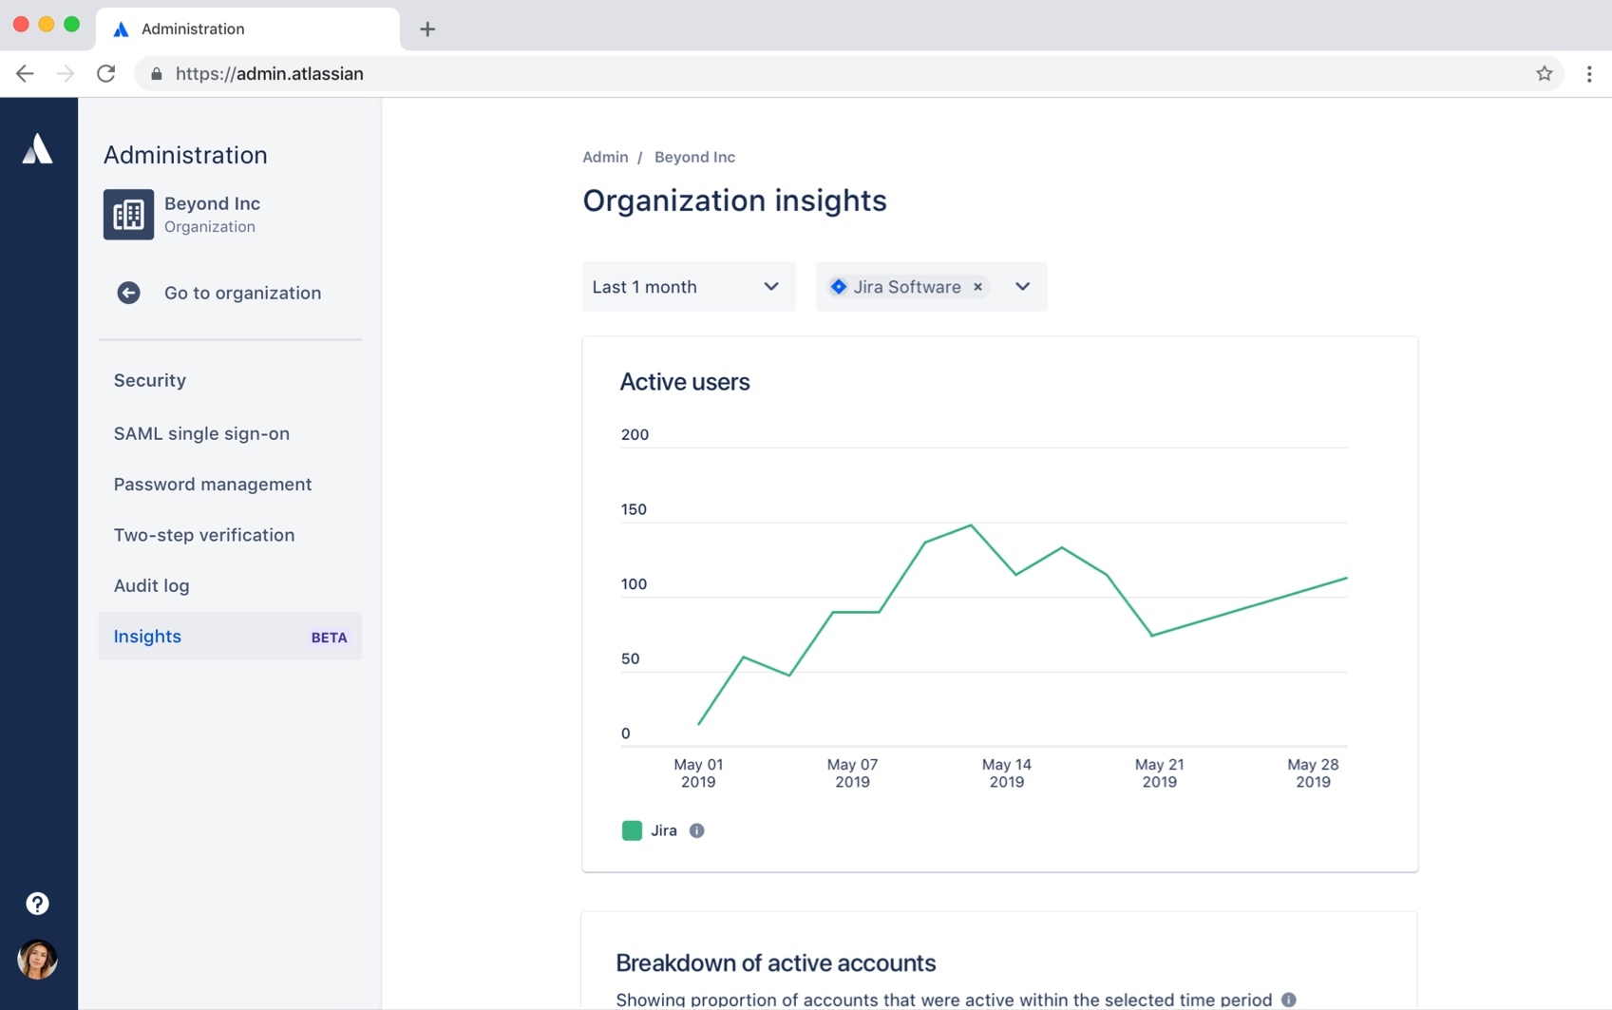
Task: Open the Admin breadcrumb link
Action: 605,157
